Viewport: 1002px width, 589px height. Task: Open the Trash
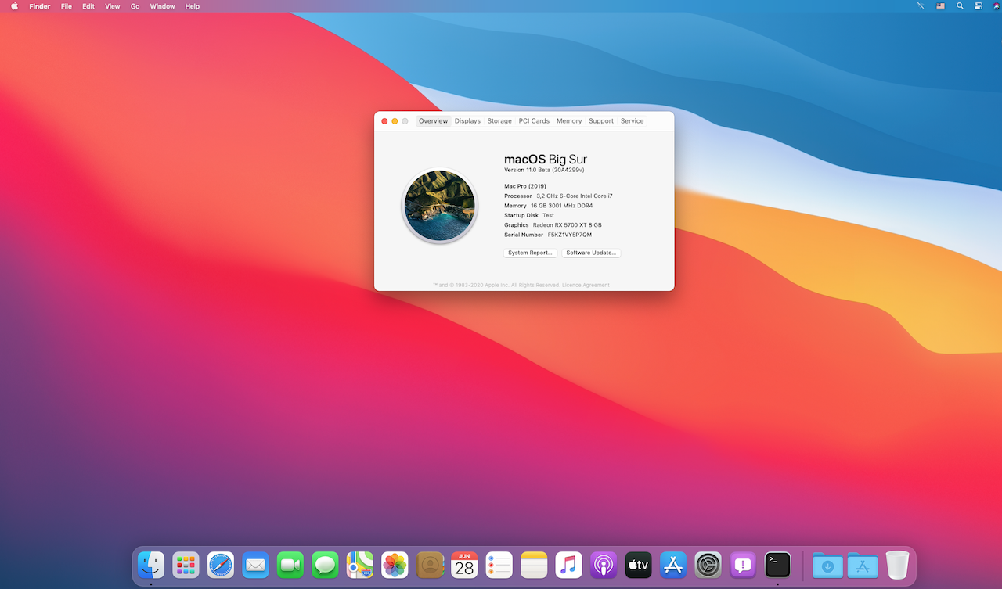897,565
